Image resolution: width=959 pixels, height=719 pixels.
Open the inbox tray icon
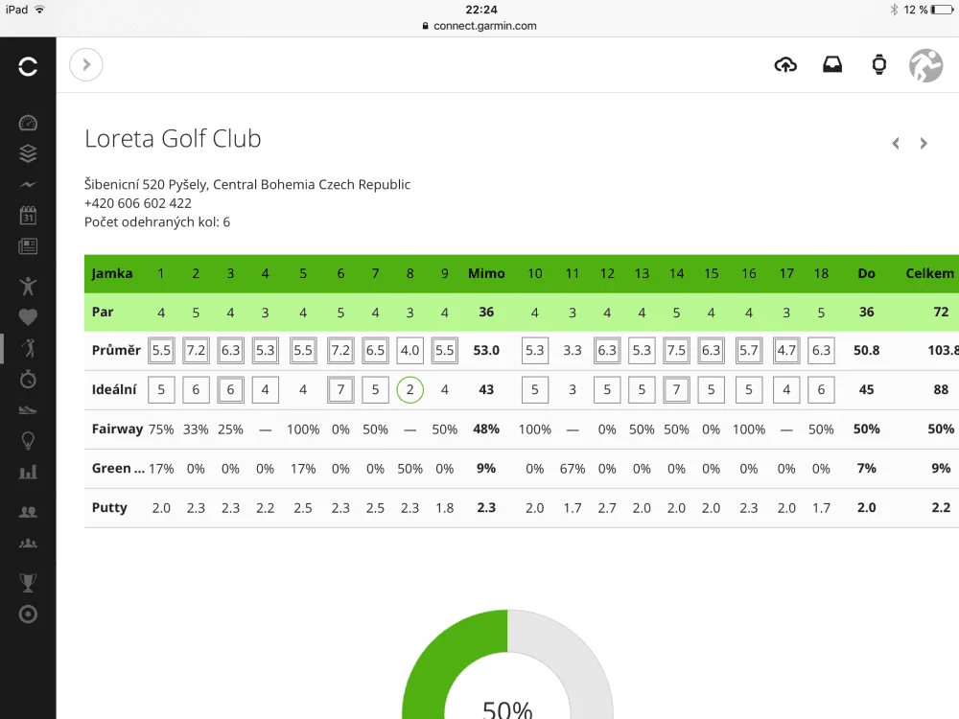(x=831, y=64)
